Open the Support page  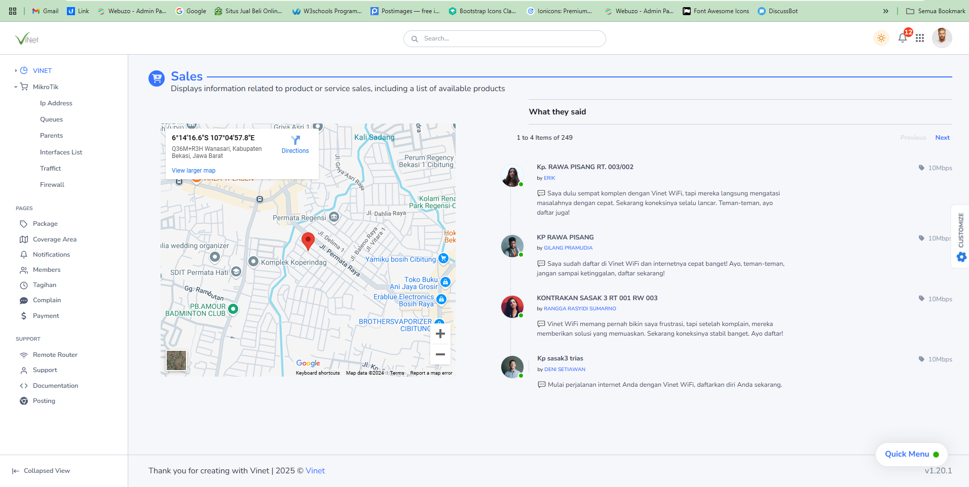click(45, 370)
